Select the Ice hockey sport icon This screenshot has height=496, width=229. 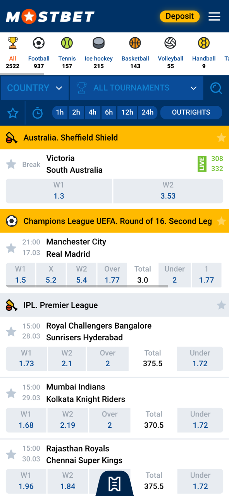coord(98,43)
